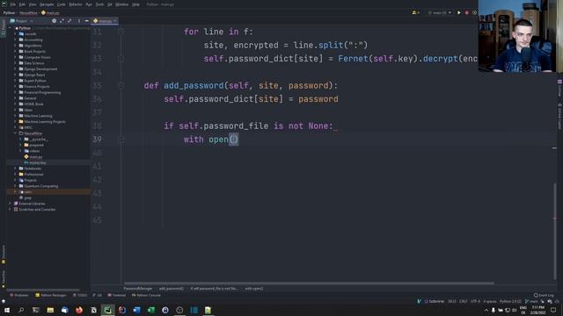Click the collapse all icon in Project panel
The width and height of the screenshot is (563, 316).
69,21
